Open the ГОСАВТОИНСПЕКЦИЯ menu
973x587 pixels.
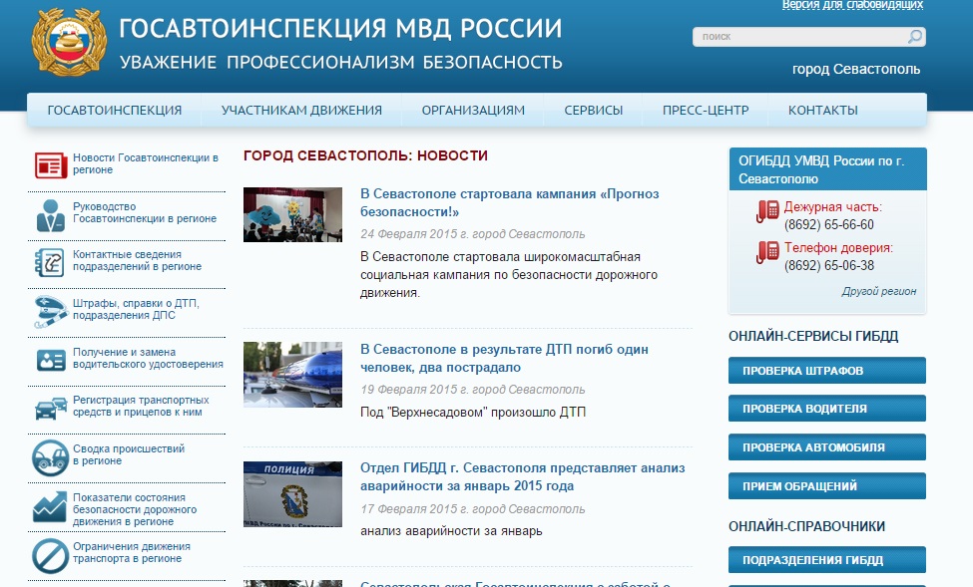(115, 111)
